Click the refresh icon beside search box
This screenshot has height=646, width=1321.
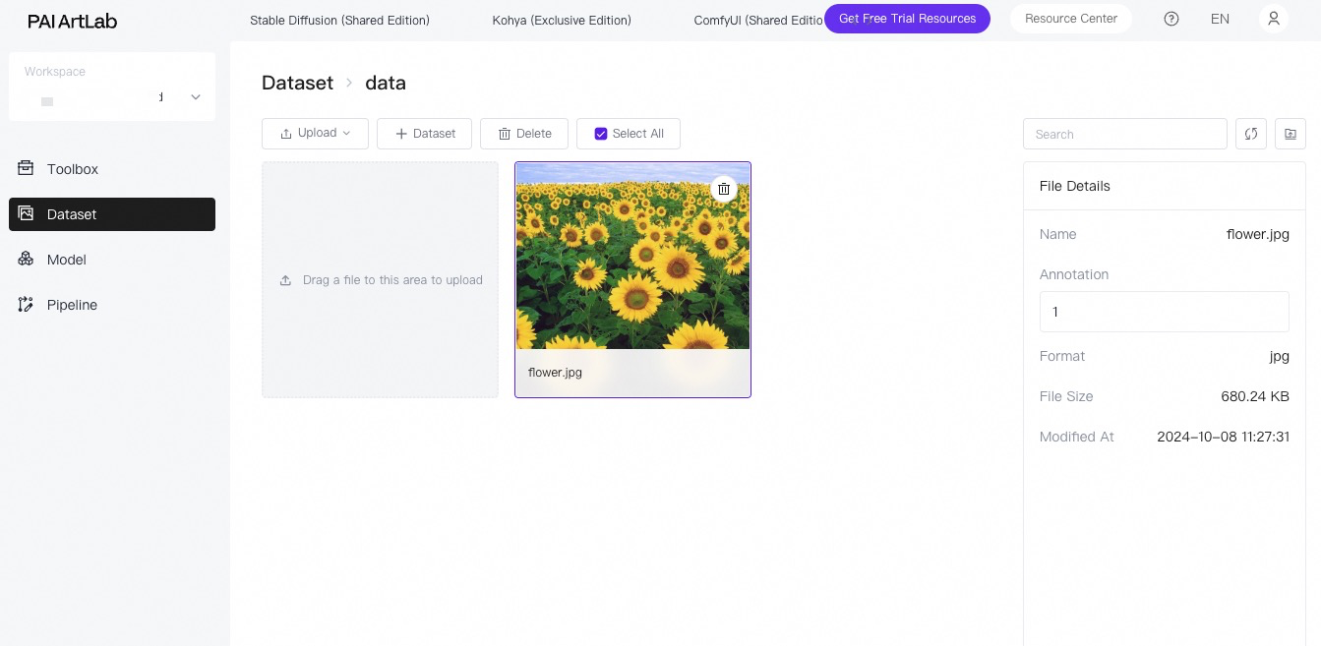pos(1251,134)
